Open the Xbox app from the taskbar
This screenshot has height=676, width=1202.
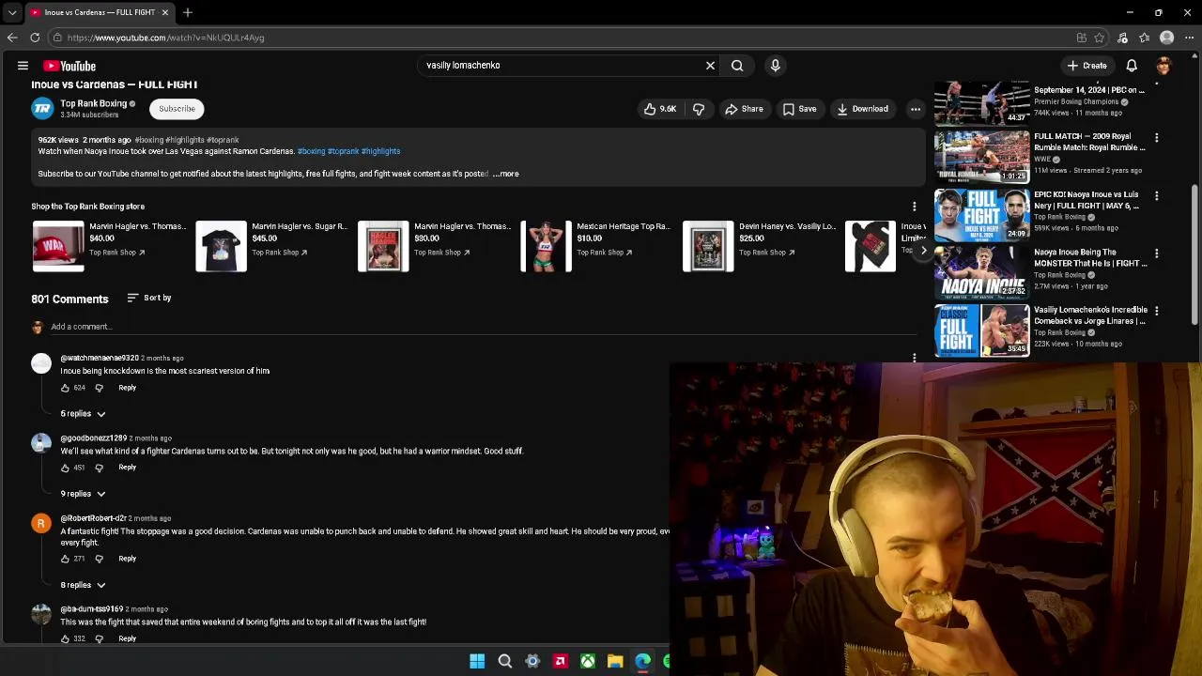point(588,662)
